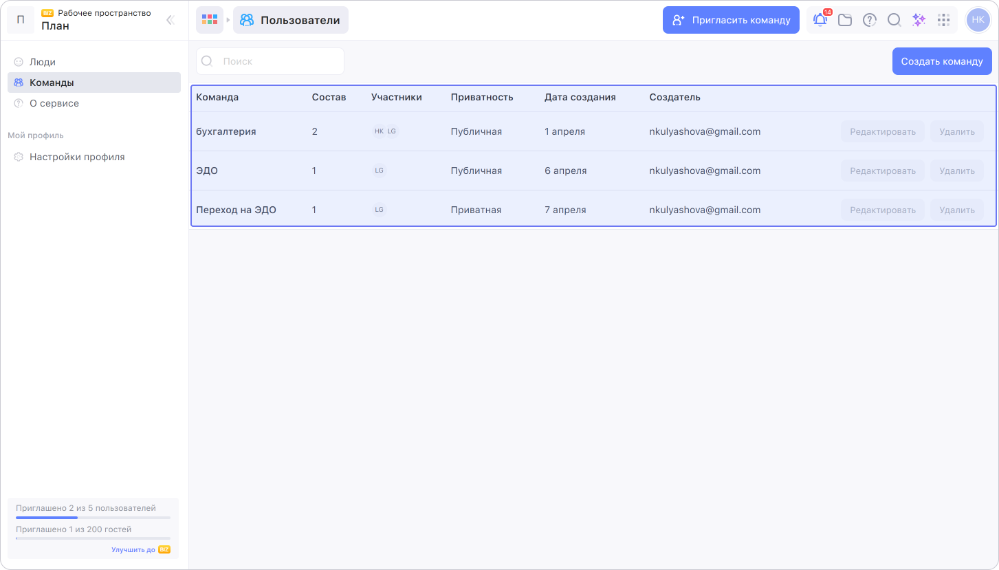Open the HK user avatar menu

coord(978,20)
